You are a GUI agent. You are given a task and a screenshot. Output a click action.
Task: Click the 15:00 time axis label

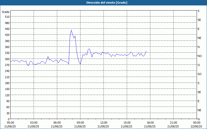[127, 123]
